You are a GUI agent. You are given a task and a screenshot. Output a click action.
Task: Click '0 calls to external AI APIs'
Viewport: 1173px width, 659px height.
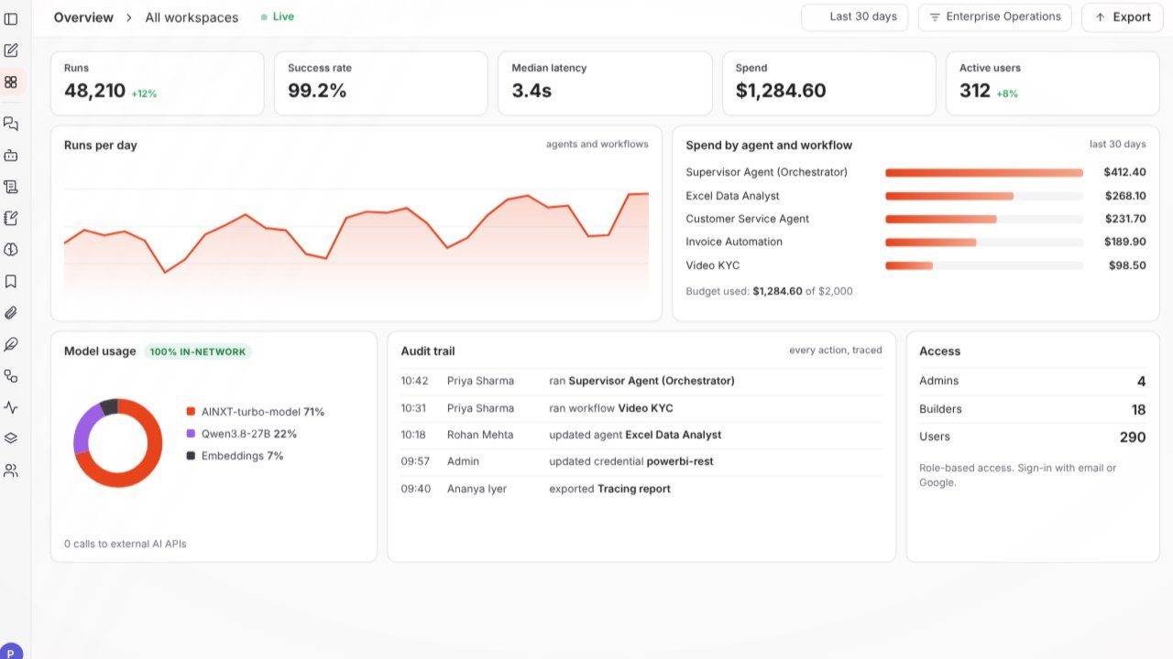(x=126, y=544)
